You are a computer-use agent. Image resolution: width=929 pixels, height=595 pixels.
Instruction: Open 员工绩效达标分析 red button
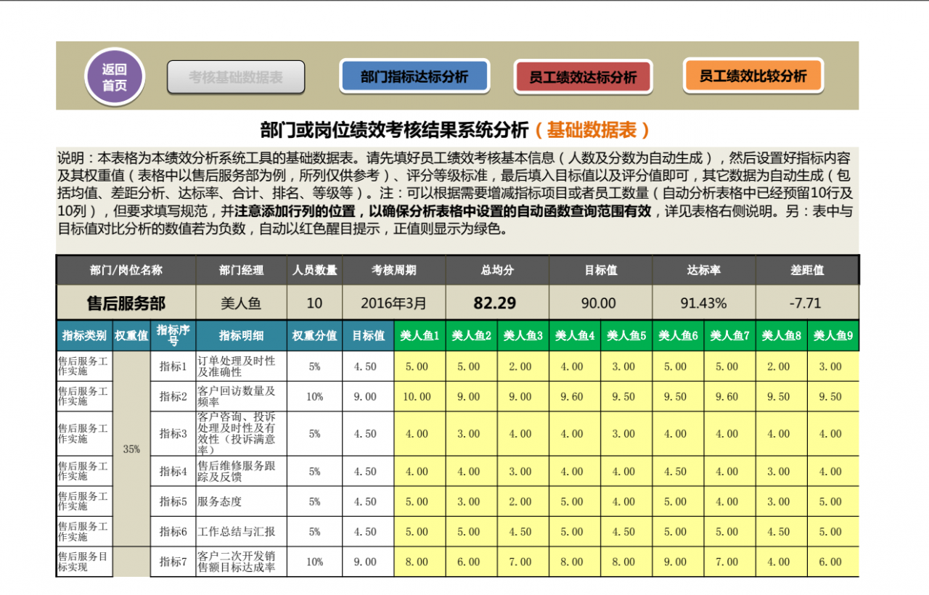[x=583, y=77]
